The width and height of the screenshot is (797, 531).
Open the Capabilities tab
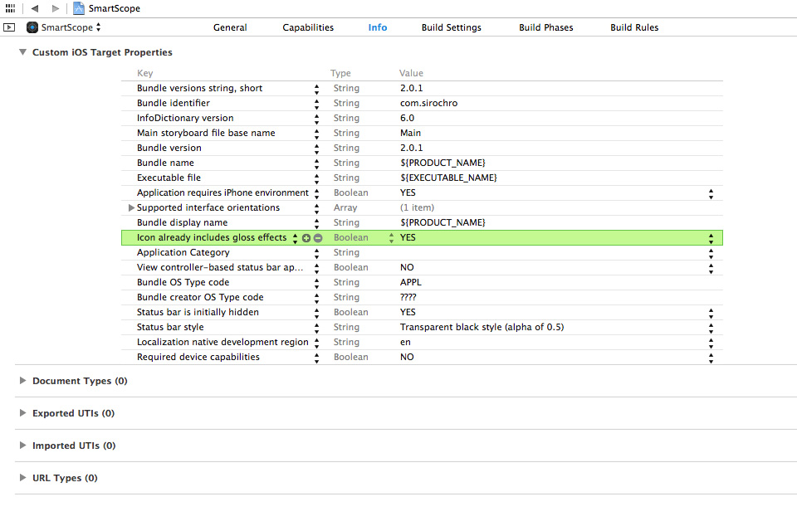pos(308,27)
